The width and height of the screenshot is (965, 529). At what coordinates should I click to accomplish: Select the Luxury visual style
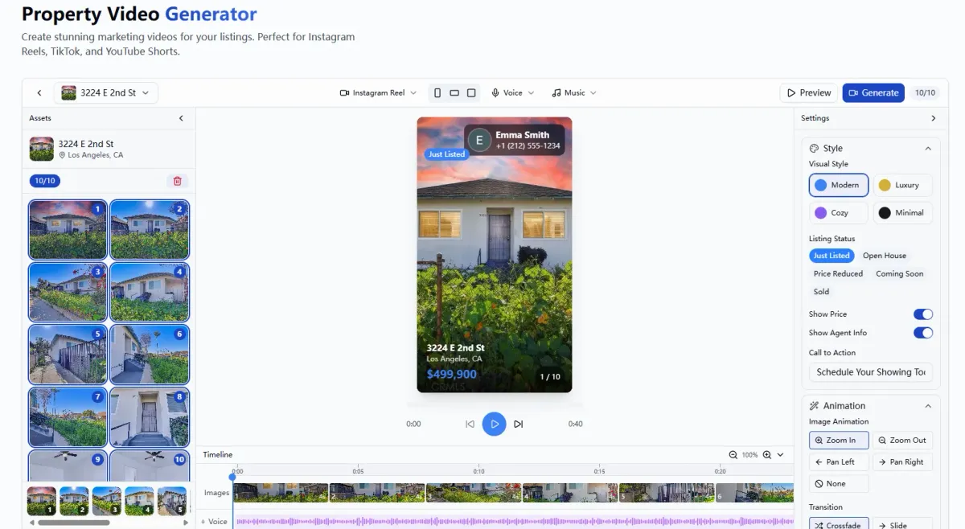(x=901, y=185)
